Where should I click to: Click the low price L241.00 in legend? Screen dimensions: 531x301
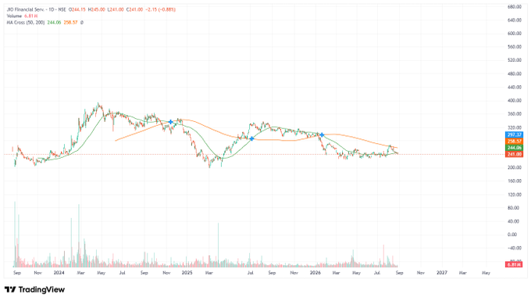[x=116, y=10]
